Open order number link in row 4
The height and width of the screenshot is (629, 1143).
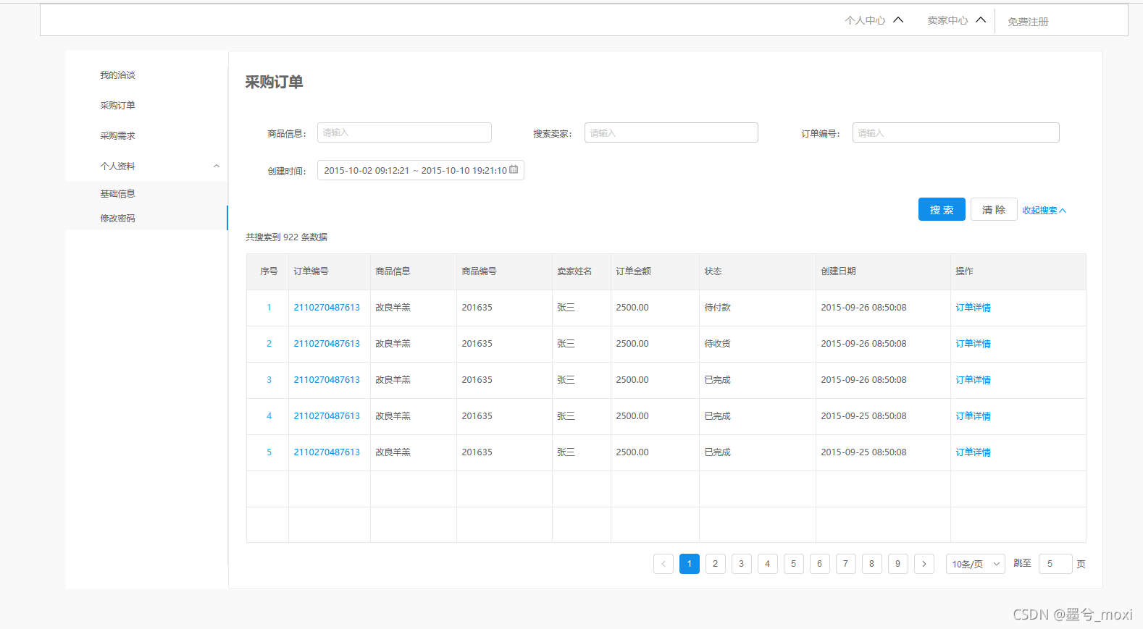coord(327,416)
